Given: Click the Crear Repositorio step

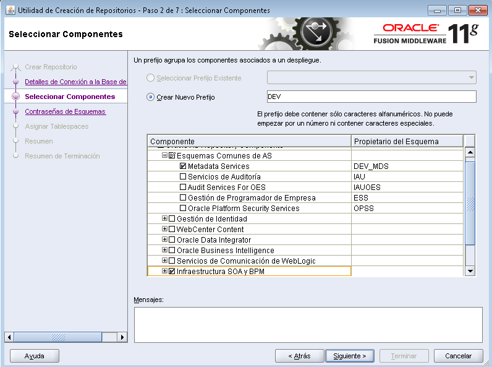Looking at the screenshot, I should [51, 67].
